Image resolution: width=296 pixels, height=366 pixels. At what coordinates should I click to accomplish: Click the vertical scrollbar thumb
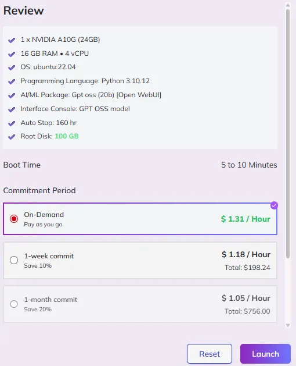coord(288,134)
